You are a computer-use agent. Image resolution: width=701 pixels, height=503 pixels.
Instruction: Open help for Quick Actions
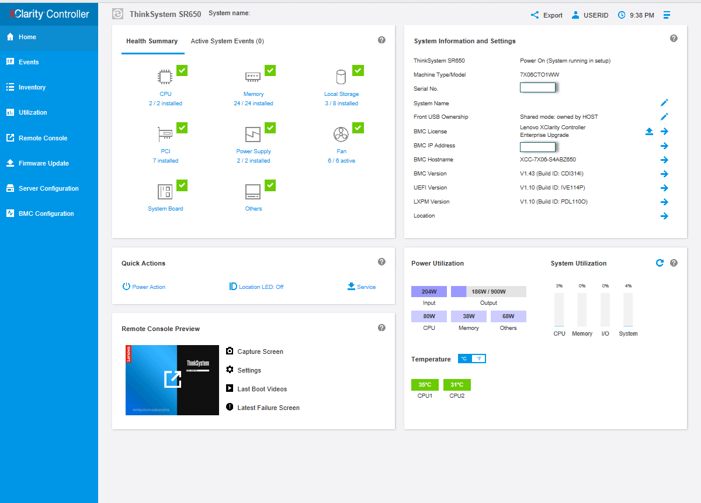[381, 262]
